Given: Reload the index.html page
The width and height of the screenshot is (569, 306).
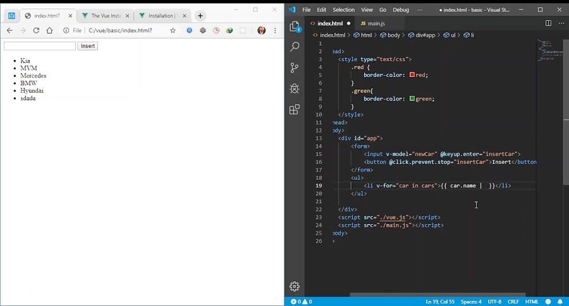Looking at the screenshot, I should click(36, 30).
